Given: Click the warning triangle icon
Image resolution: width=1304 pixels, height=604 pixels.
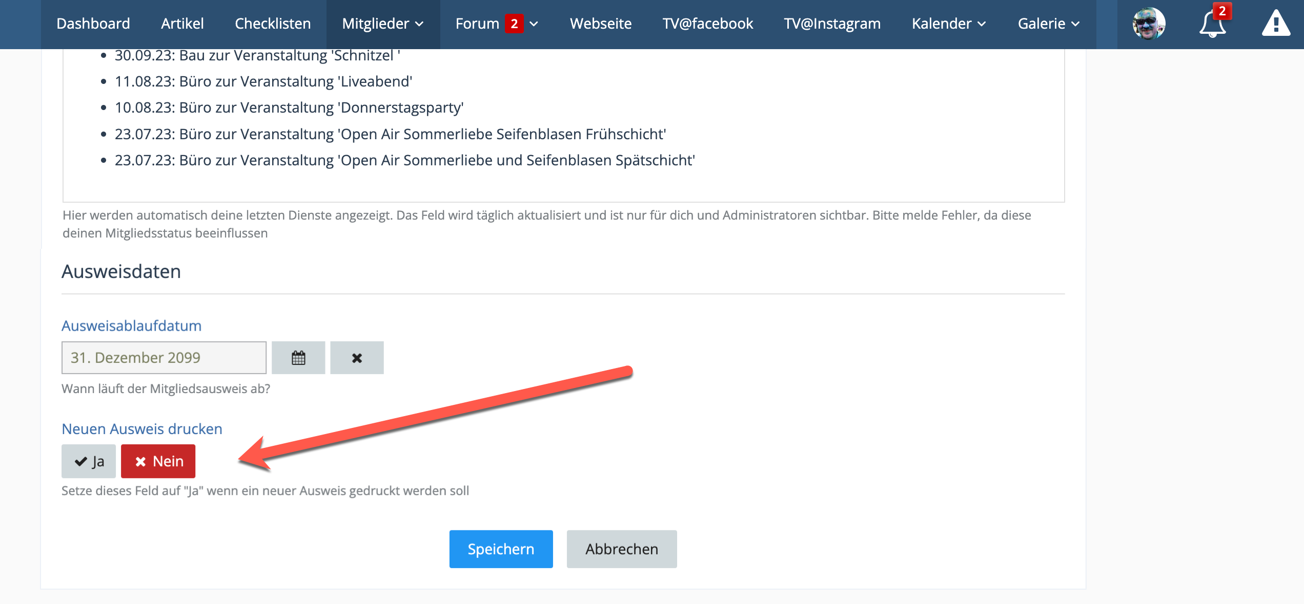Looking at the screenshot, I should coord(1276,24).
